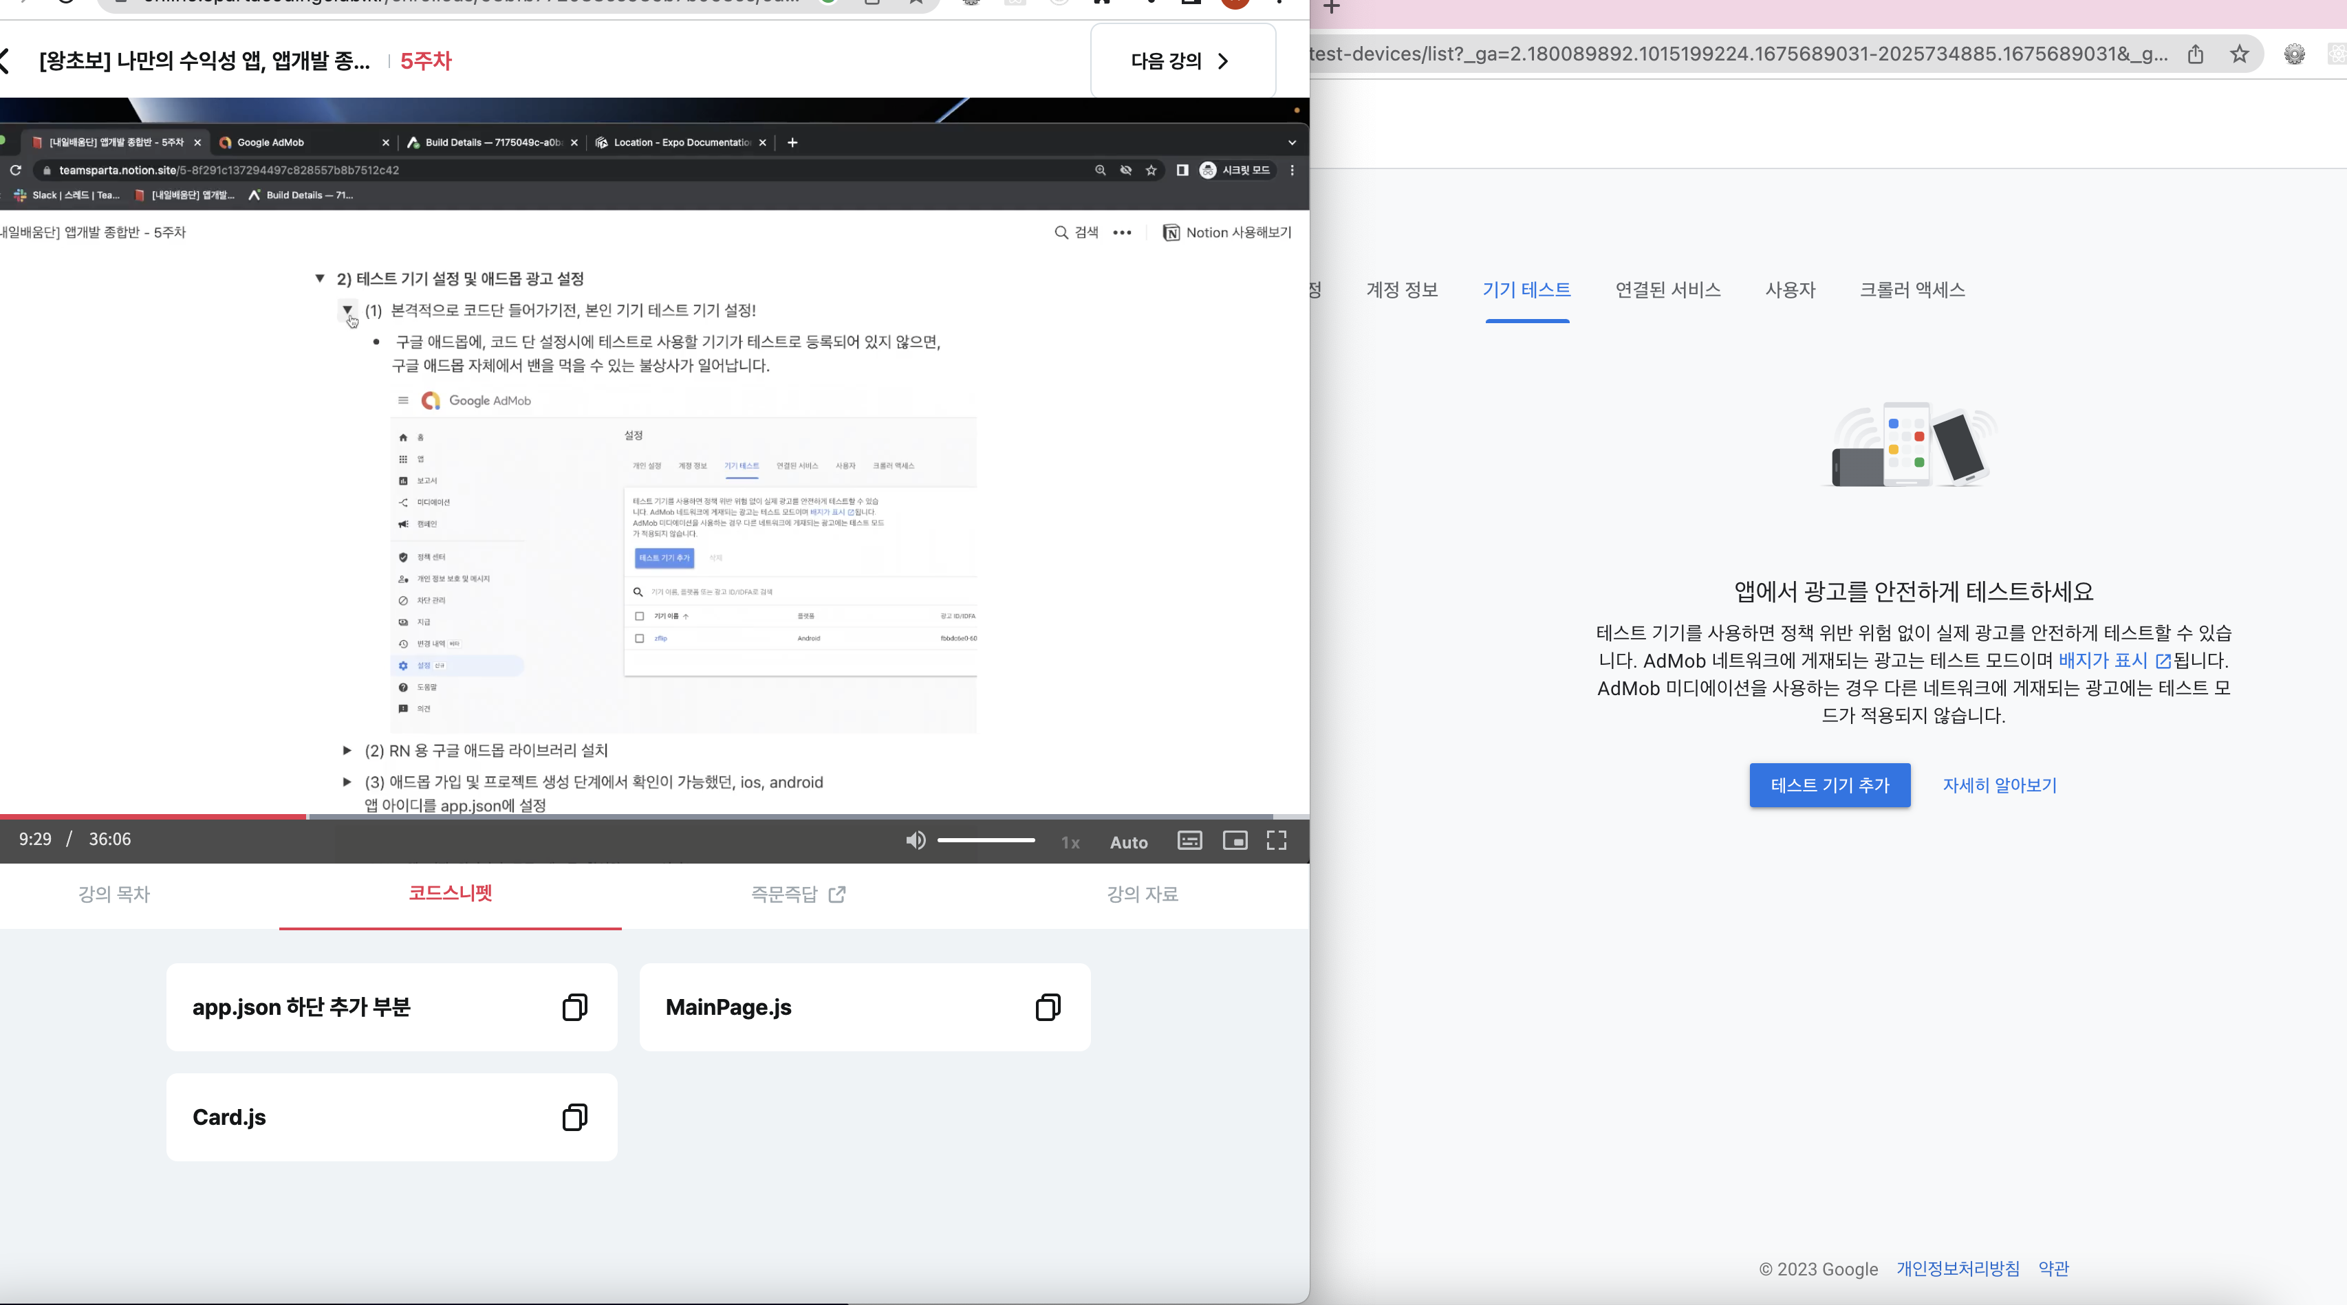The image size is (2347, 1305).
Task: Collapse the (1) 본격적으로 코드단 toggle
Action: pos(347,309)
